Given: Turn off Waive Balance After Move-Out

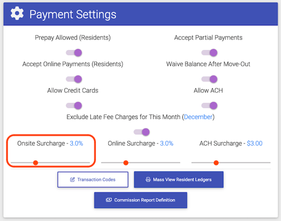Looking at the screenshot, I should click(209, 79).
